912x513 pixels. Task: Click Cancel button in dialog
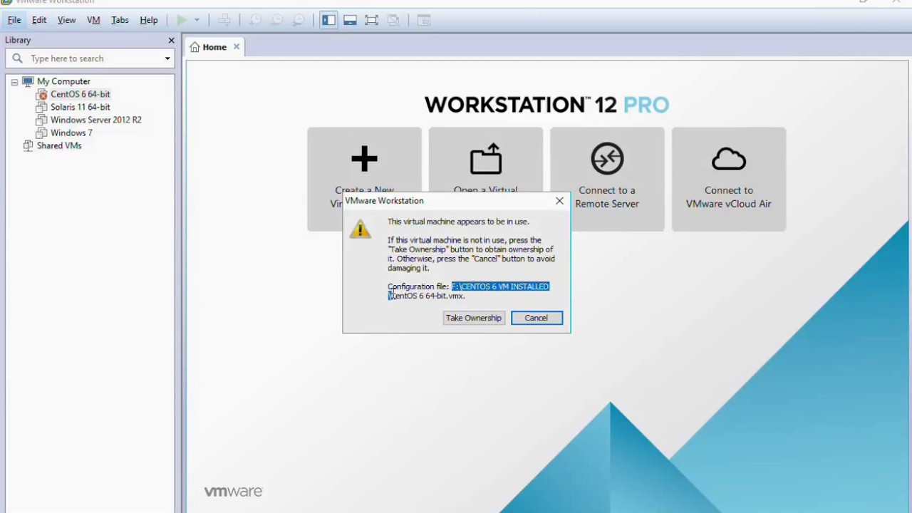[537, 318]
